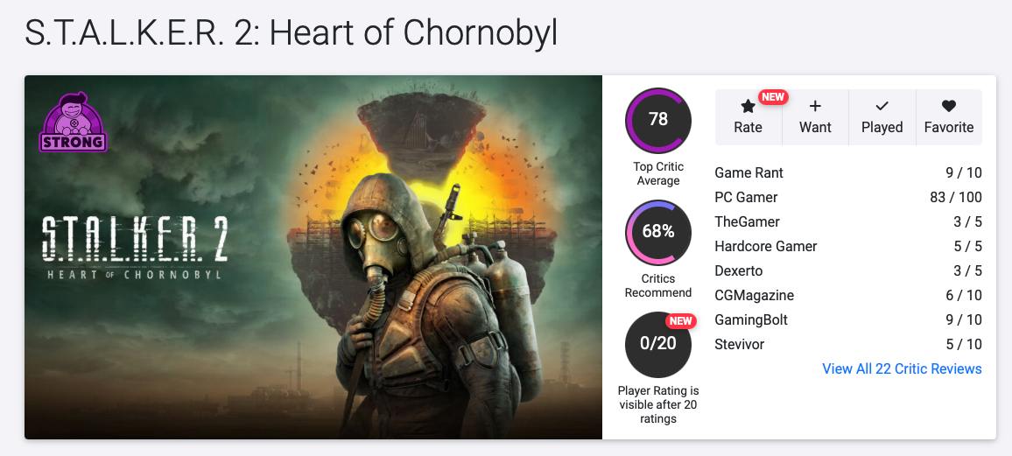The height and width of the screenshot is (456, 1012).
Task: Click the S.T.A.L.K.E.R. 2 cover artwork
Action: pyautogui.click(x=313, y=257)
